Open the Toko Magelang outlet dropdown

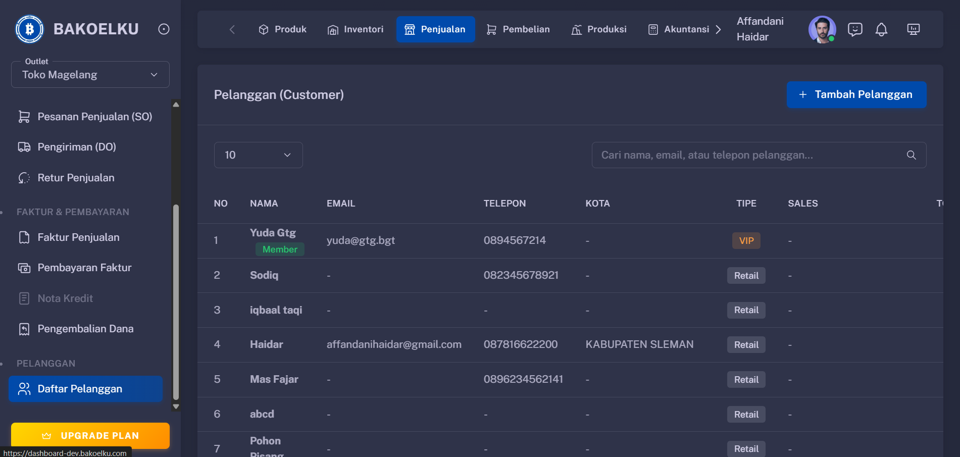pyautogui.click(x=90, y=74)
